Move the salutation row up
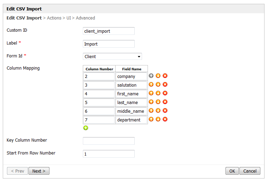 click(151, 84)
